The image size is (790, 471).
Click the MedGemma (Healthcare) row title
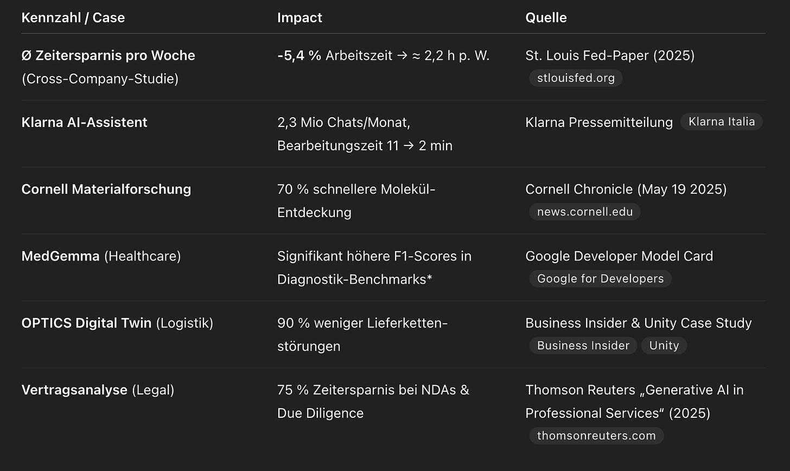pos(101,256)
